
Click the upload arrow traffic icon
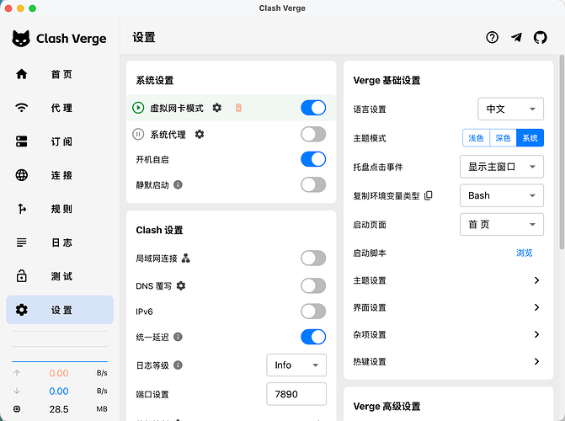[17, 373]
